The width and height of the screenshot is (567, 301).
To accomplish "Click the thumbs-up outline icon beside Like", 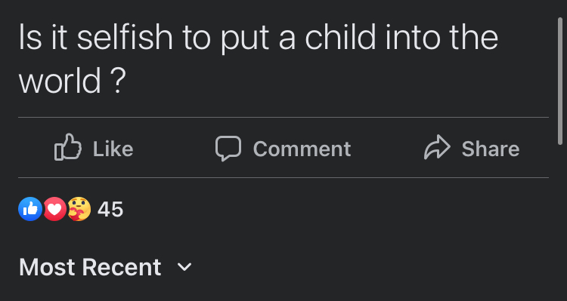I will 68,147.
